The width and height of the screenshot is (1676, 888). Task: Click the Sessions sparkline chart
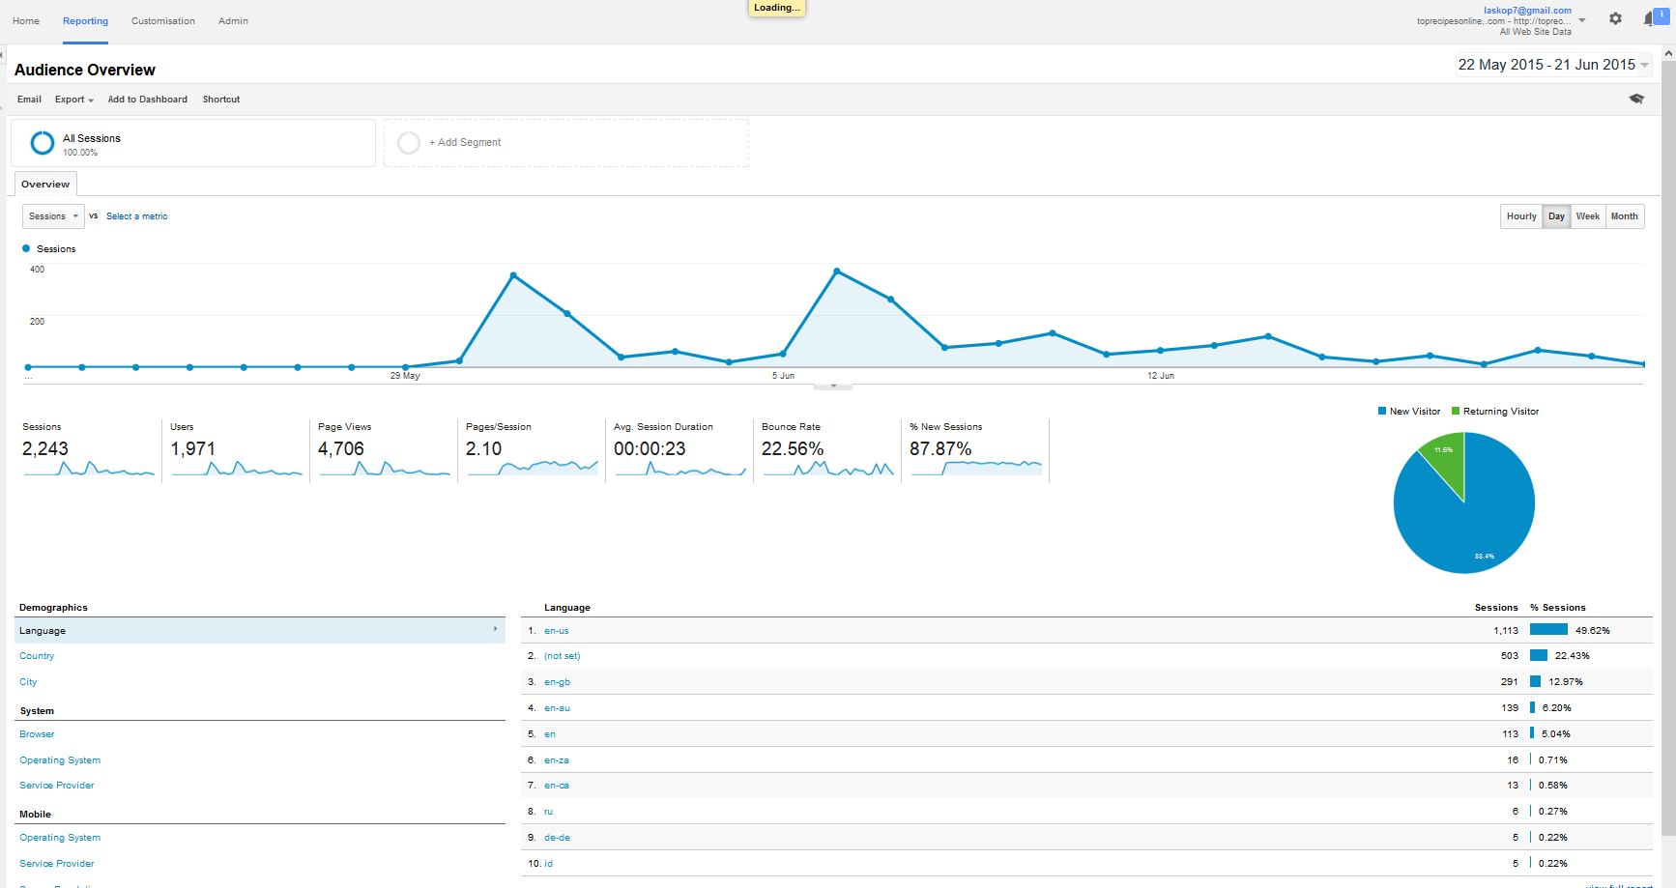pos(89,469)
